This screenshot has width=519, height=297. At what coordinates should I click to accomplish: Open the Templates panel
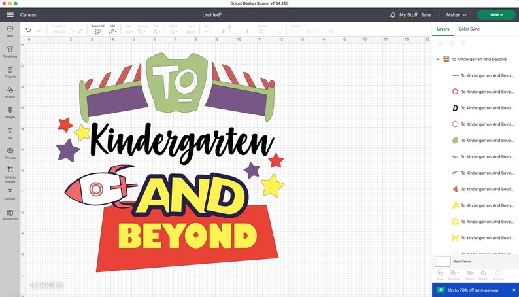[10, 52]
